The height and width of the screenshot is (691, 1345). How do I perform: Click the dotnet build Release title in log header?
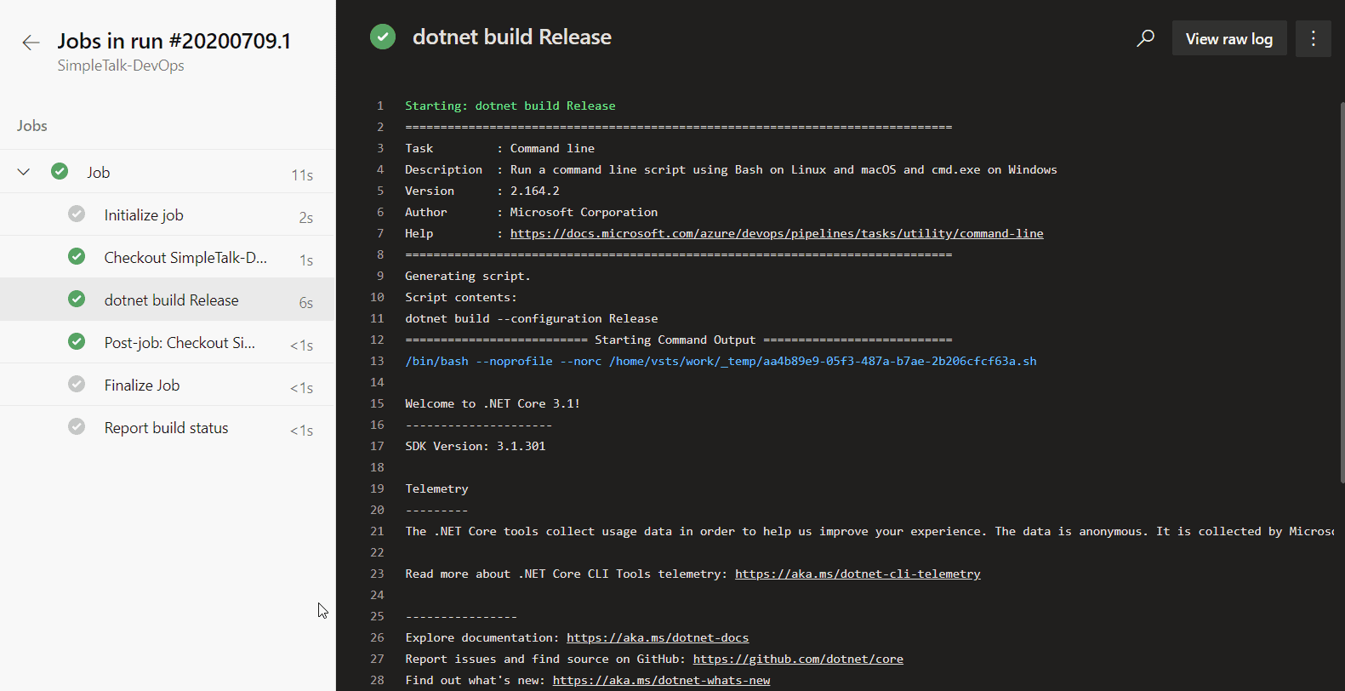[x=512, y=37]
